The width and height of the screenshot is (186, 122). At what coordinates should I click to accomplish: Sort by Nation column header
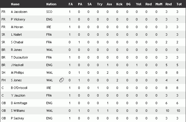(x=51, y=4)
